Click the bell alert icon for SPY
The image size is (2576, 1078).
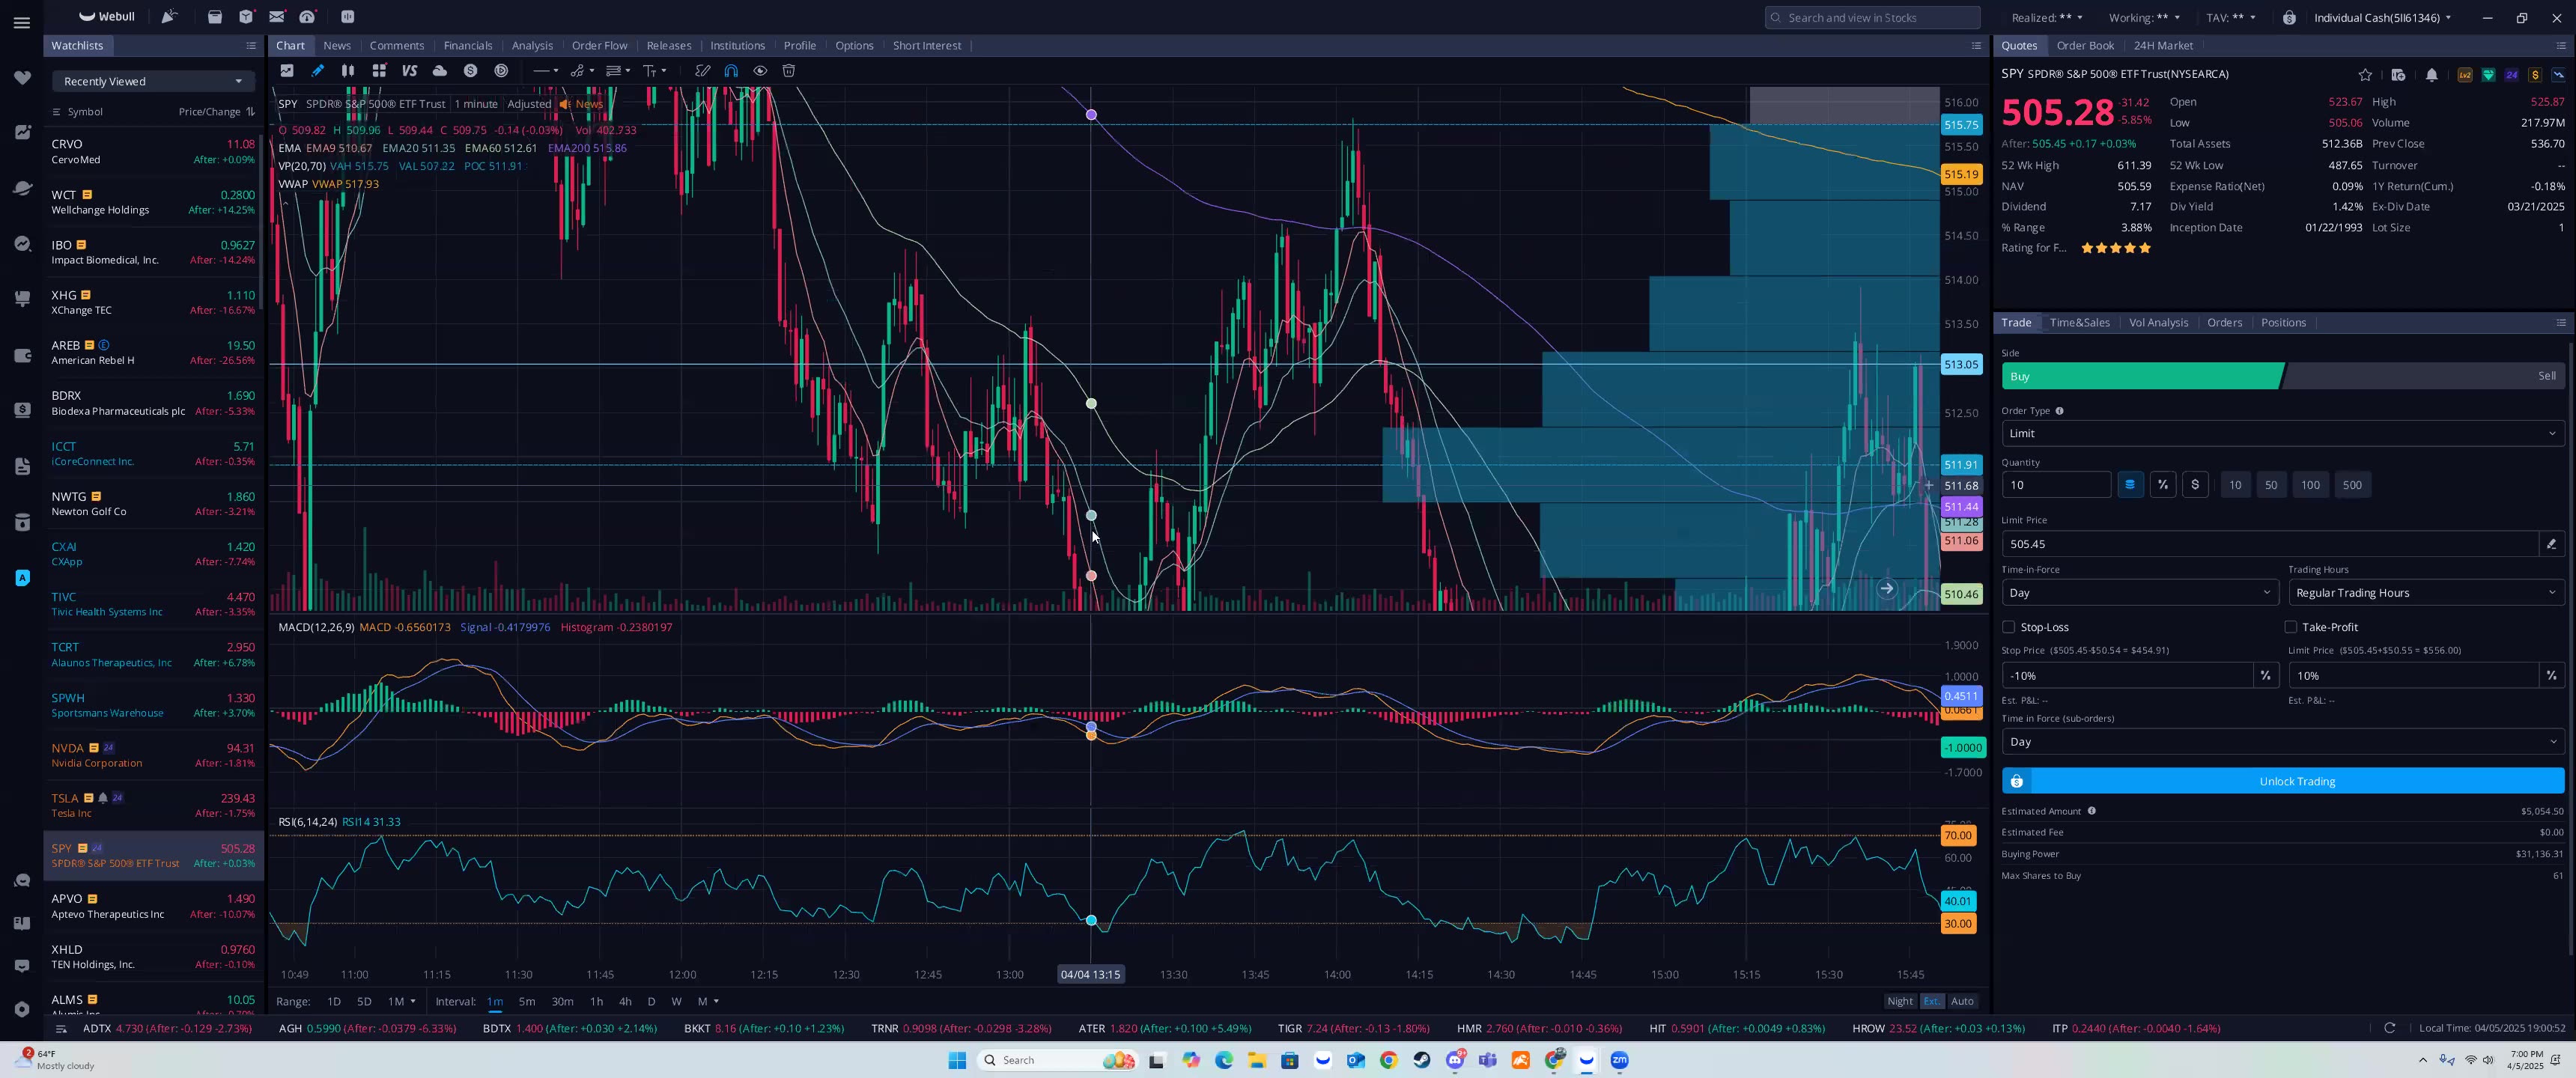click(2432, 74)
